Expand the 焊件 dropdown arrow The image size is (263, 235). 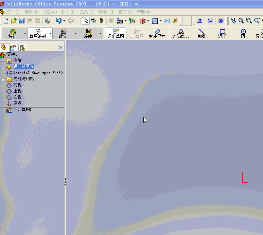pos(101,34)
